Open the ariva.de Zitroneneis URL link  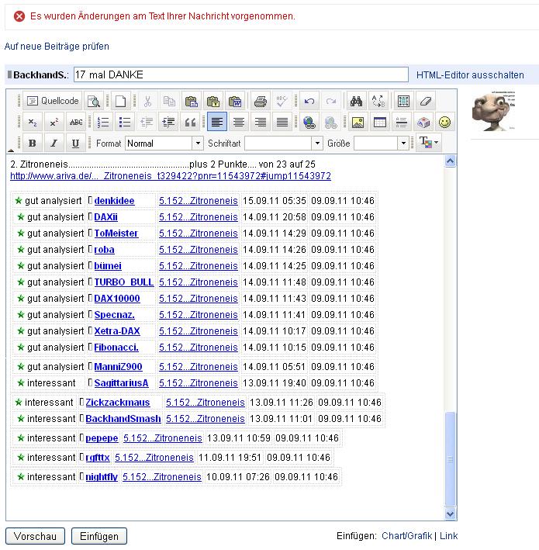(171, 176)
